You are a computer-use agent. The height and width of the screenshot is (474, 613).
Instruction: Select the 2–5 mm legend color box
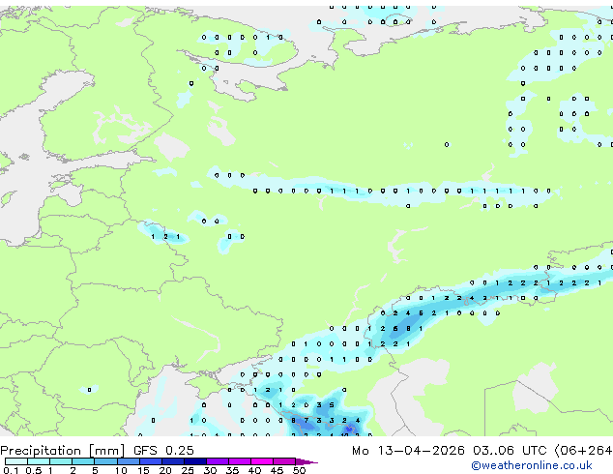[x=83, y=461]
